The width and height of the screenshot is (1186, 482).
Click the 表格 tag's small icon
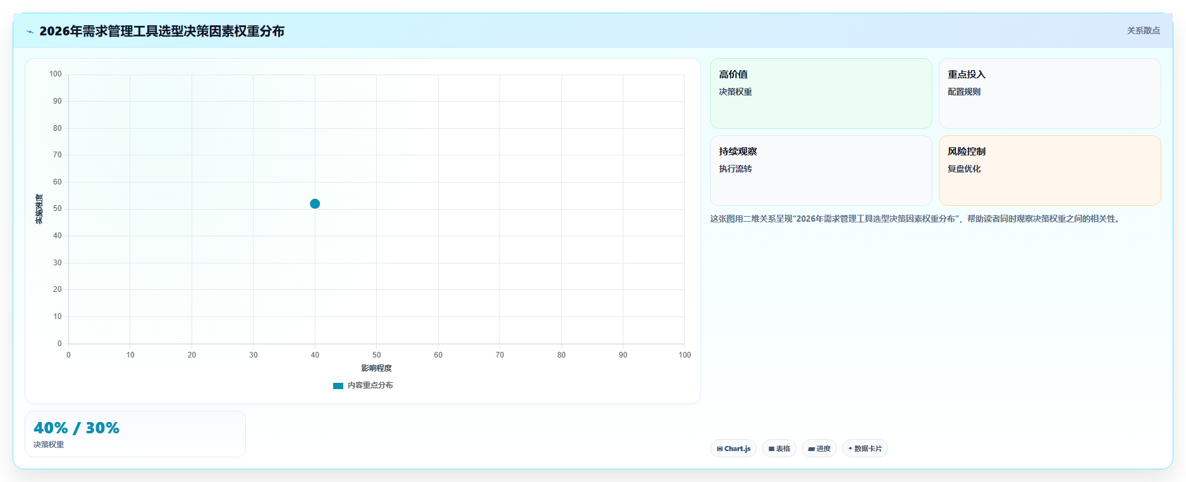(x=771, y=449)
